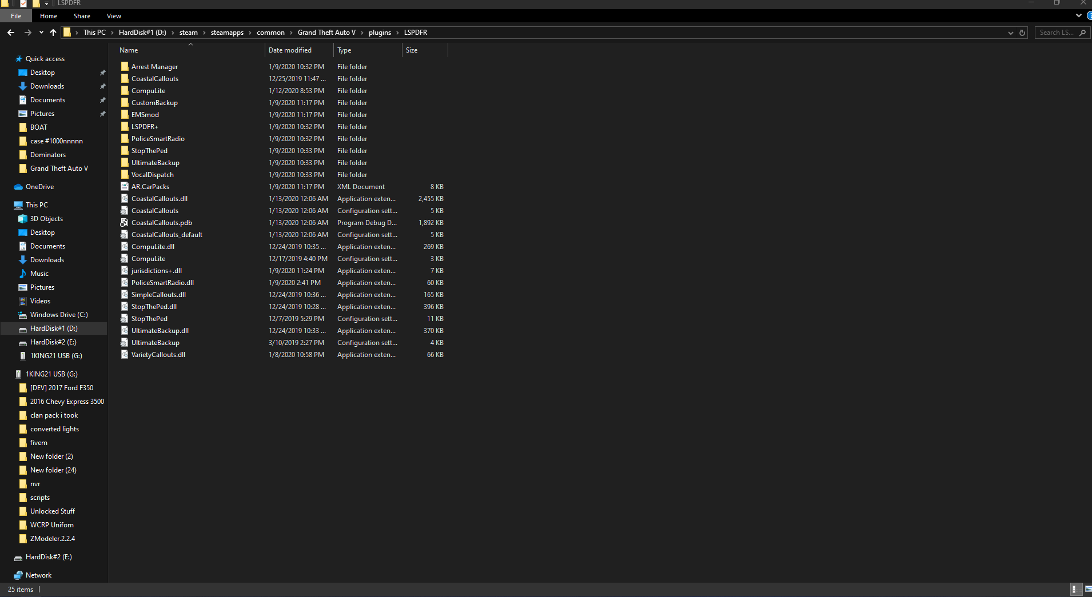Viewport: 1092px width, 597px height.
Task: Open the chevron dropdown after steamapps
Action: (250, 33)
